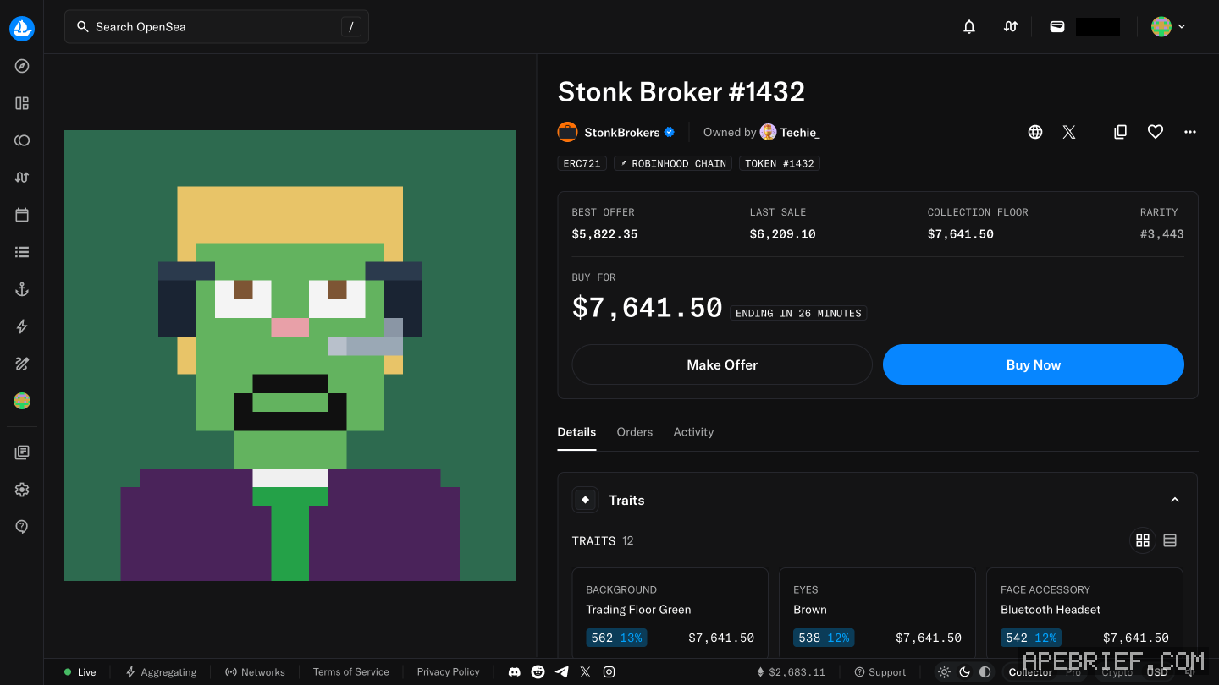Click the ERC721 tag
This screenshot has width=1219, height=685.
(582, 163)
